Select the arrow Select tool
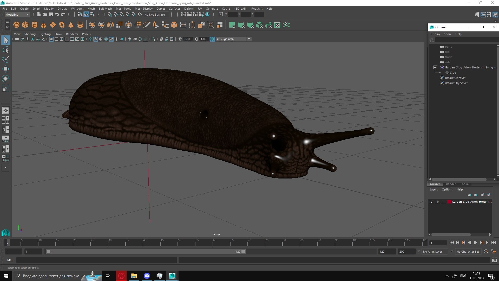499x281 pixels. click(6, 40)
